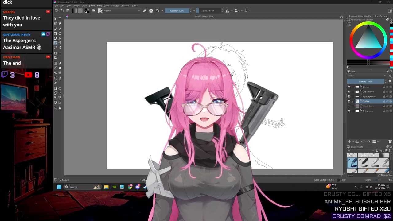Image resolution: width=393 pixels, height=221 pixels.
Task: Hide the Left Eyebrow layer
Action: tap(349, 91)
